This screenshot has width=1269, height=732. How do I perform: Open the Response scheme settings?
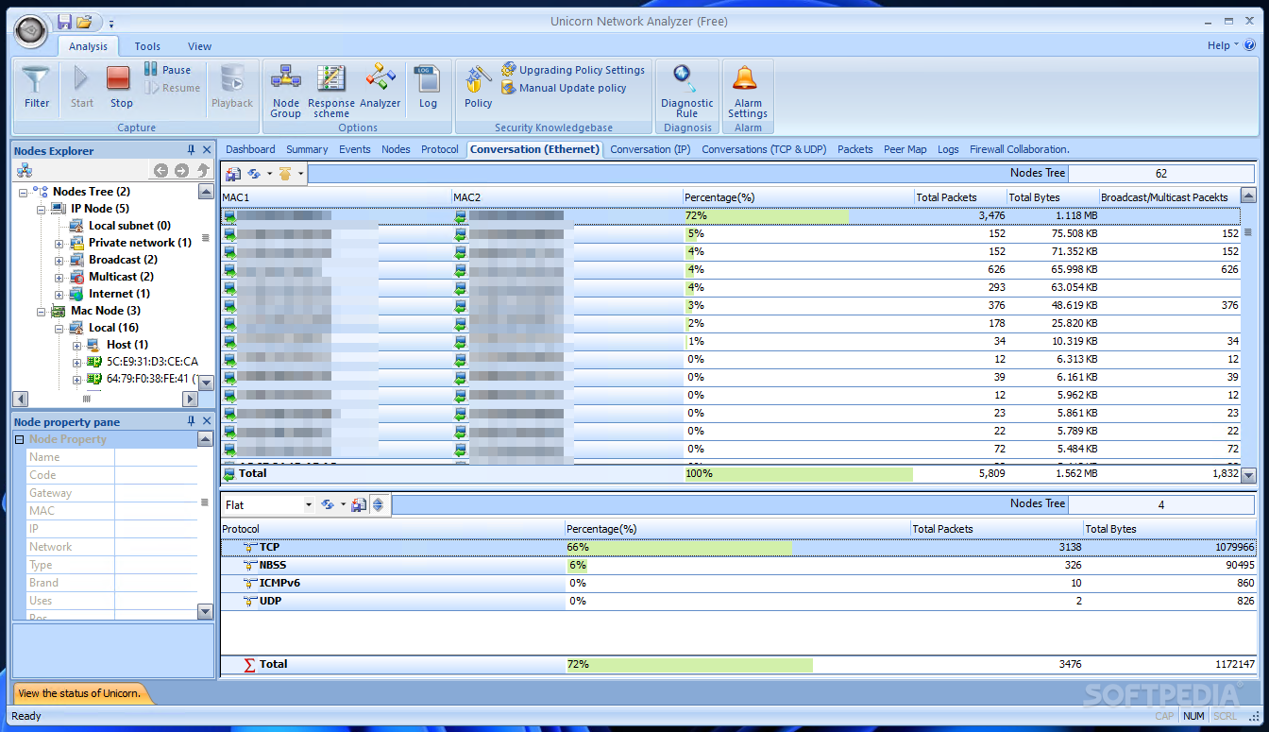coord(331,91)
